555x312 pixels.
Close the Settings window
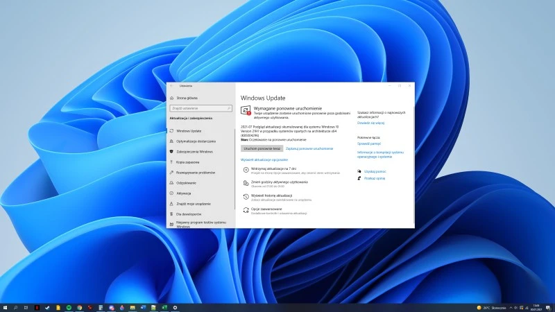tap(409, 85)
